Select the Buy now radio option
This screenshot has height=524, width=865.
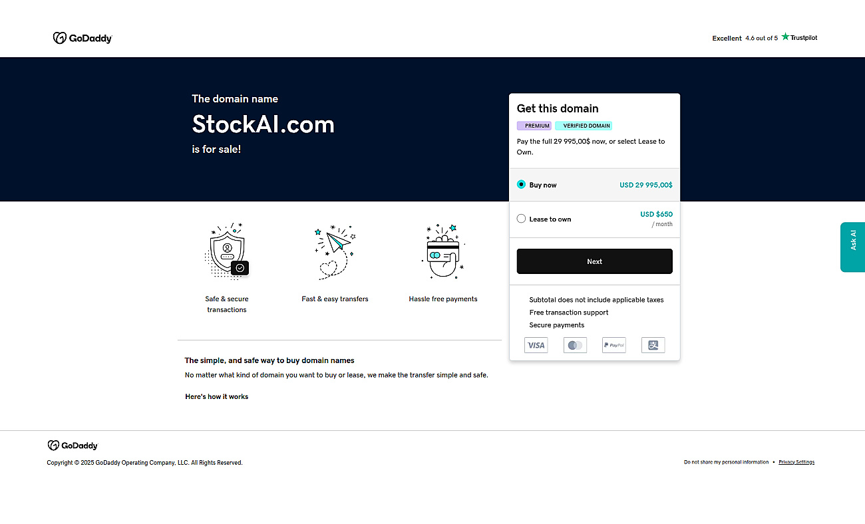[x=521, y=185]
